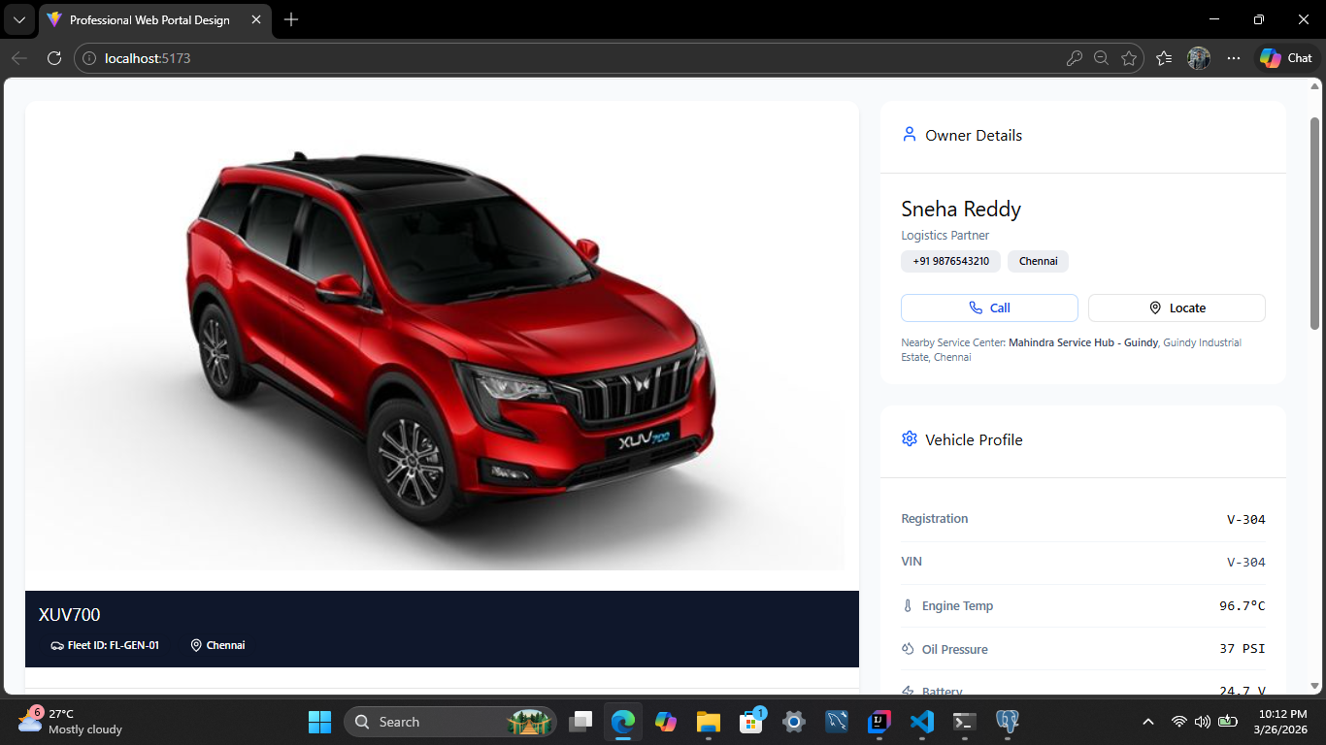Open the Windows Start menu
The image size is (1326, 745).
coord(319,722)
